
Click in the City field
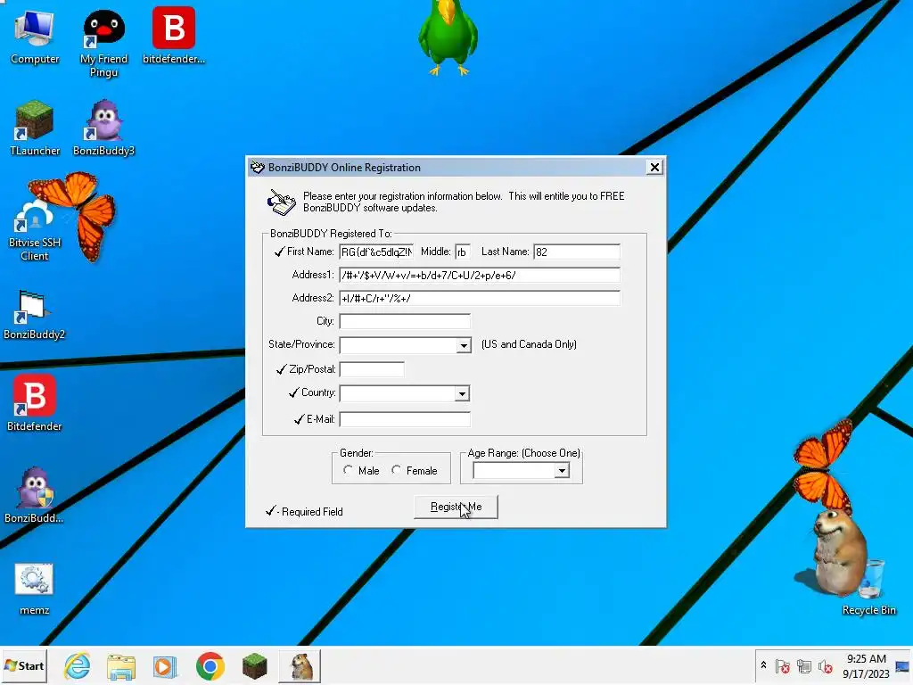coord(405,321)
